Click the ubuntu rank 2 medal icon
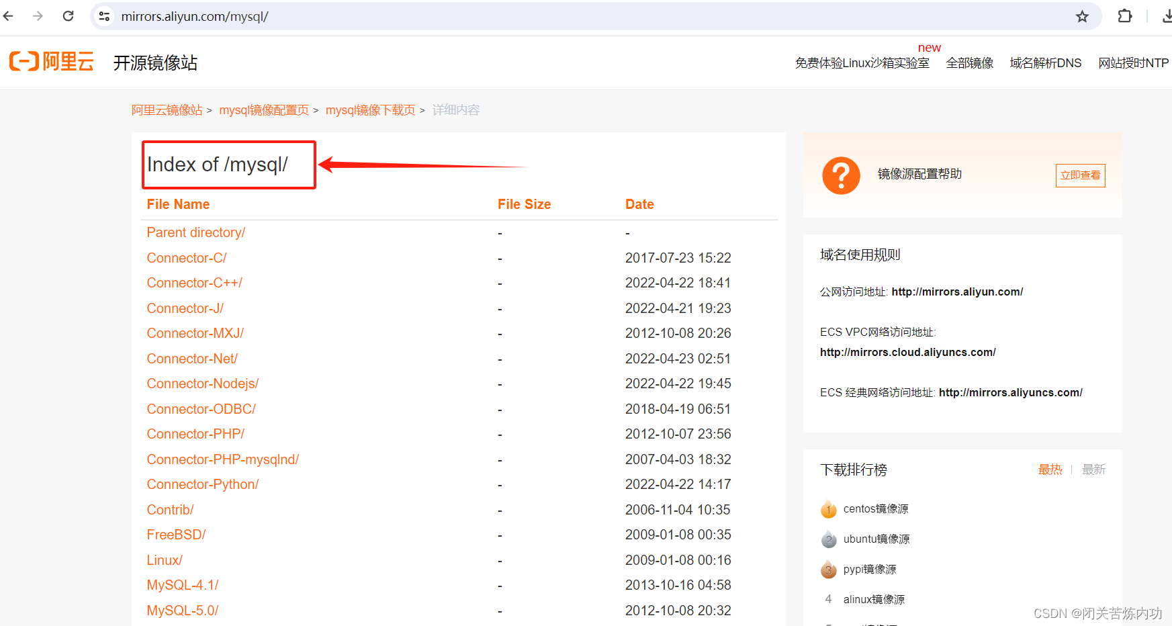Viewport: 1172px width, 626px height. [x=829, y=539]
